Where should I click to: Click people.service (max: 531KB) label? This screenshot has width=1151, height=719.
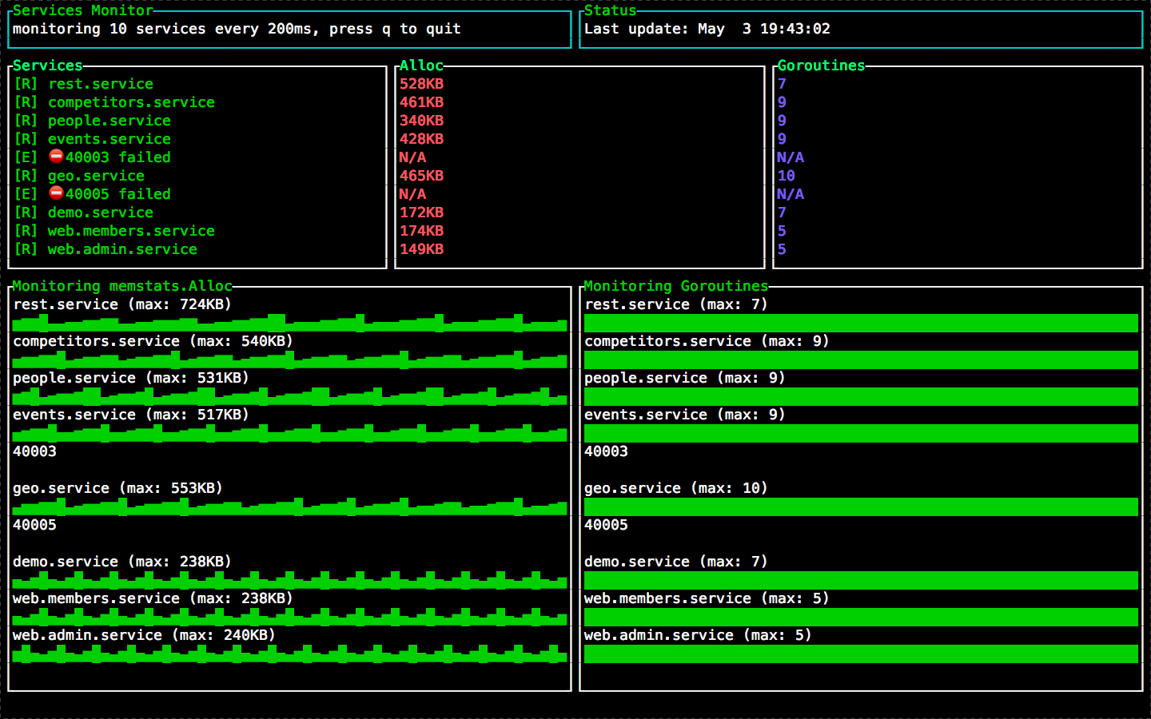131,378
